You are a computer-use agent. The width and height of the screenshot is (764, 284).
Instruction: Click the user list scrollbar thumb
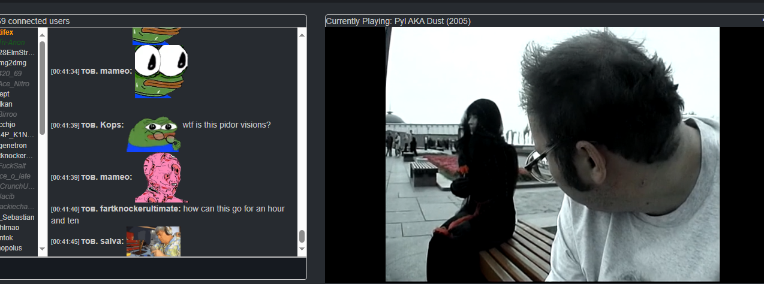click(x=42, y=87)
